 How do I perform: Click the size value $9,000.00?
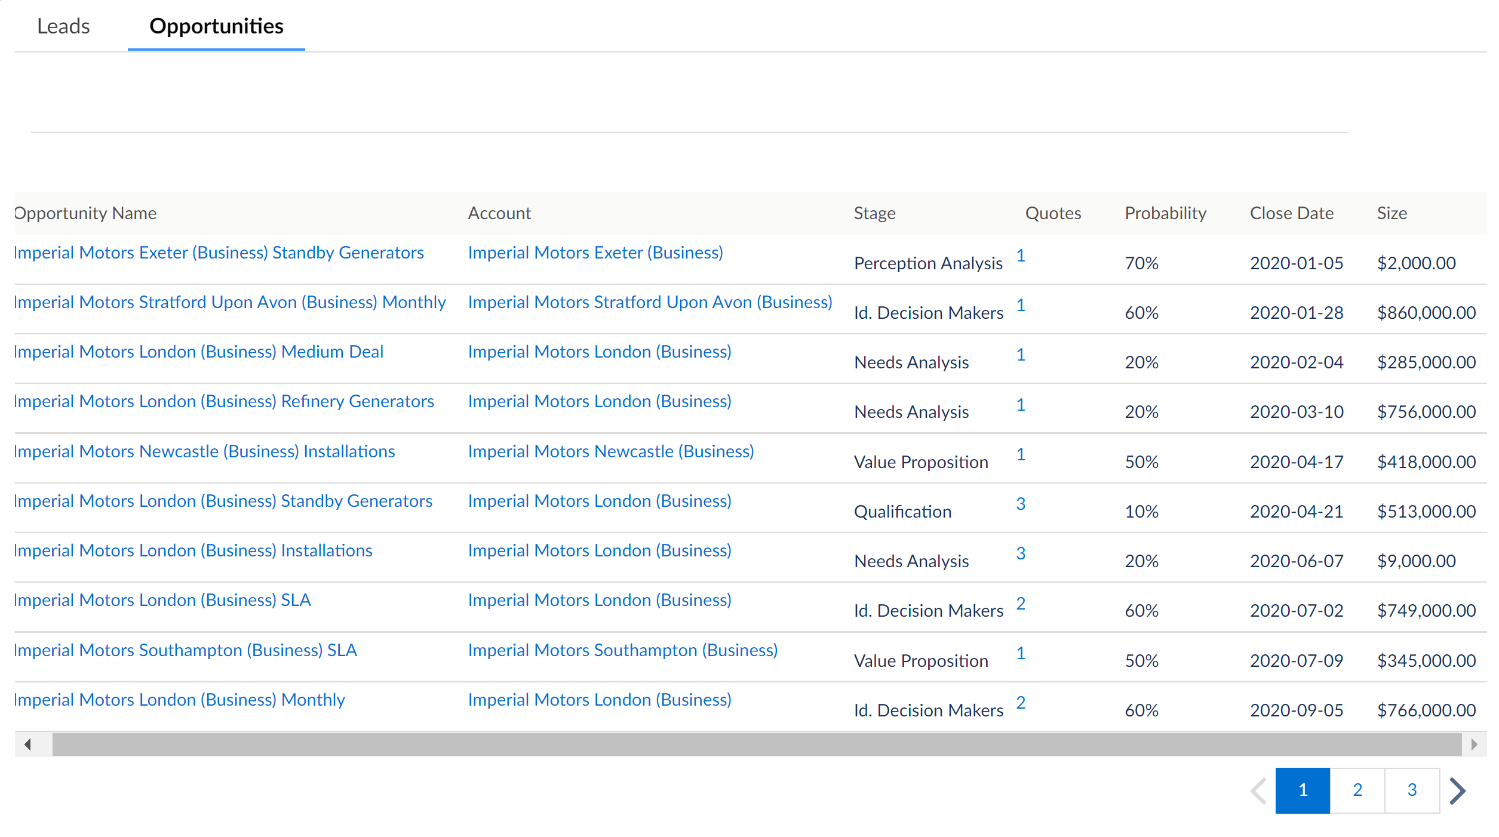coord(1416,561)
